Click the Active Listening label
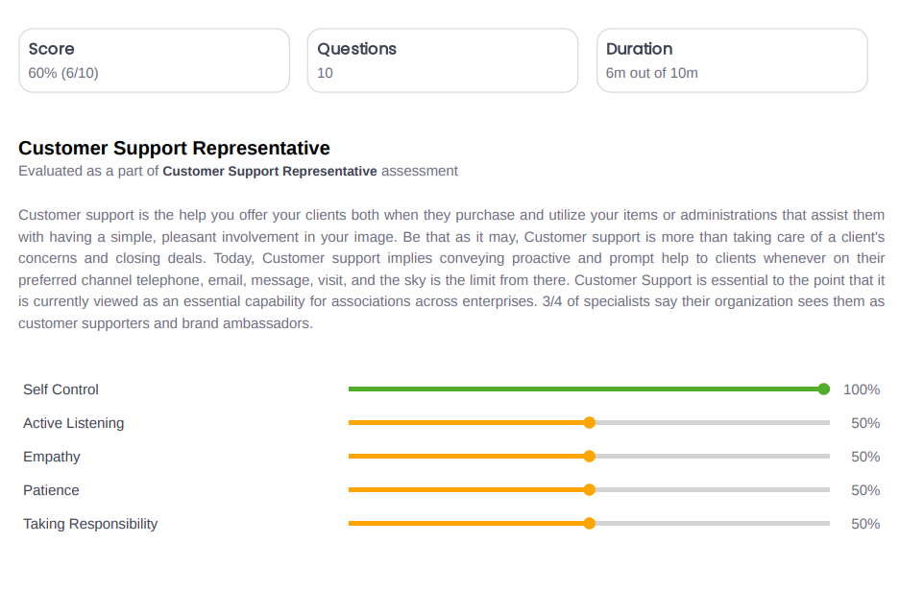The image size is (924, 590). [x=74, y=423]
